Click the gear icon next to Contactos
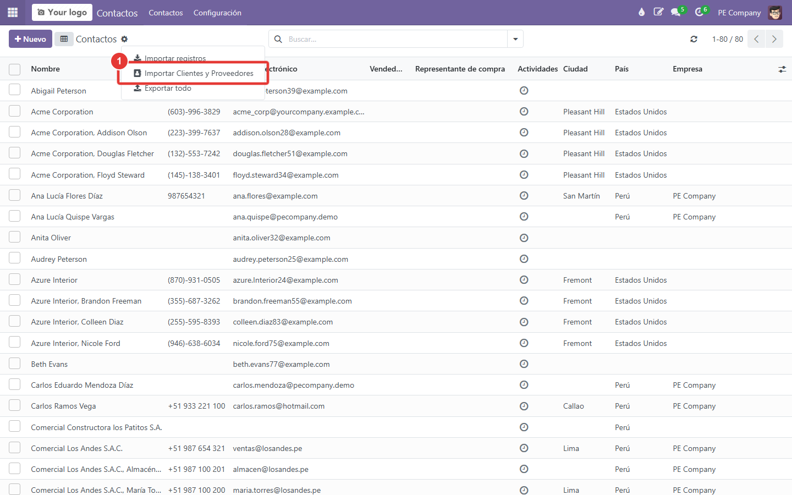Image resolution: width=792 pixels, height=495 pixels. (124, 39)
